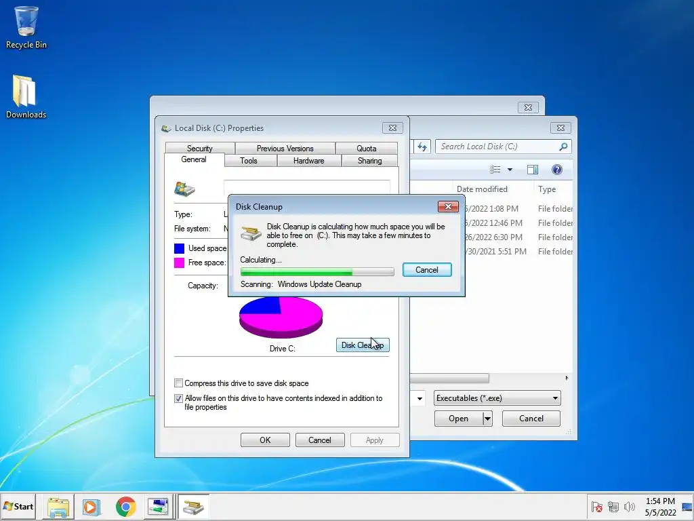Click the magenta Free space swatch
The height and width of the screenshot is (521, 694).
tap(179, 263)
